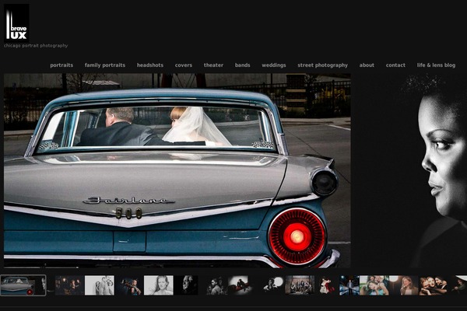Select the band against brick wall thumbnail
467x311 pixels.
click(x=300, y=285)
